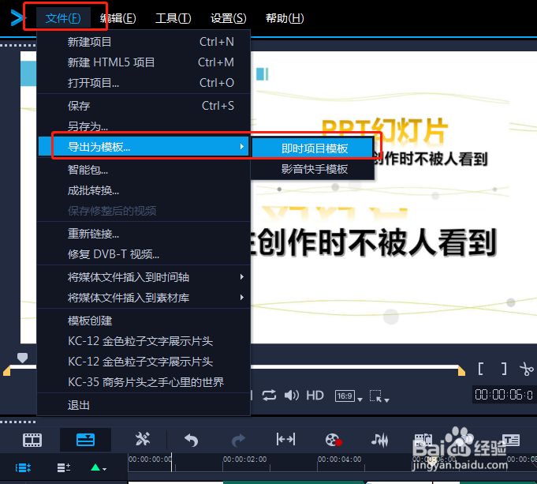Open Track Manager add/remove tracks icon
The image size is (537, 484).
point(64,467)
